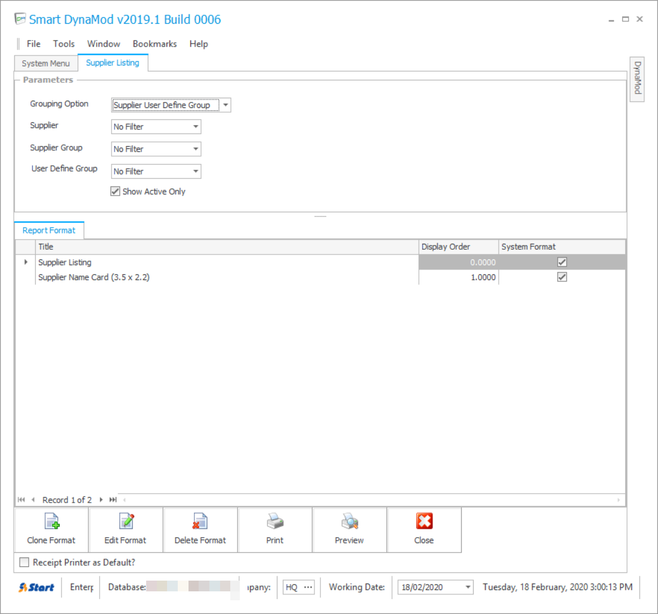The image size is (658, 614).
Task: Click the date and time status text
Action: (557, 587)
